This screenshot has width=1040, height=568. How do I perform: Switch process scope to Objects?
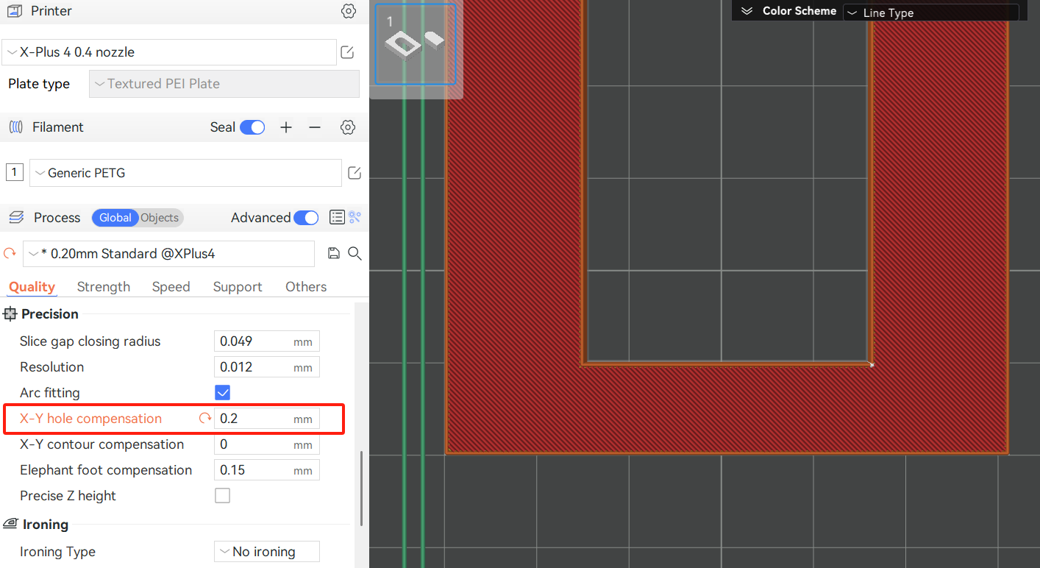160,218
